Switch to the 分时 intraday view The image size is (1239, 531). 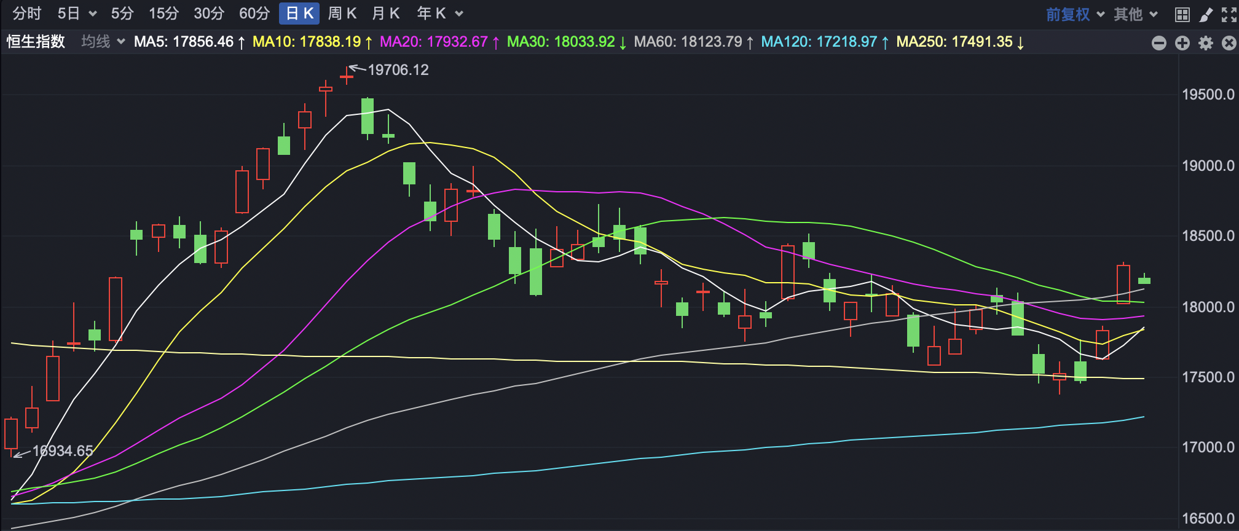click(x=27, y=14)
